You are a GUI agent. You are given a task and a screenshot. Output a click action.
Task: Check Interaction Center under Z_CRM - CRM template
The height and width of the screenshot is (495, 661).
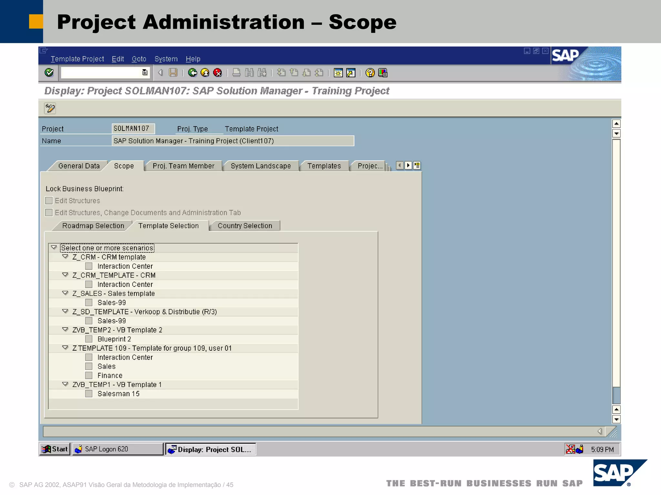point(89,266)
